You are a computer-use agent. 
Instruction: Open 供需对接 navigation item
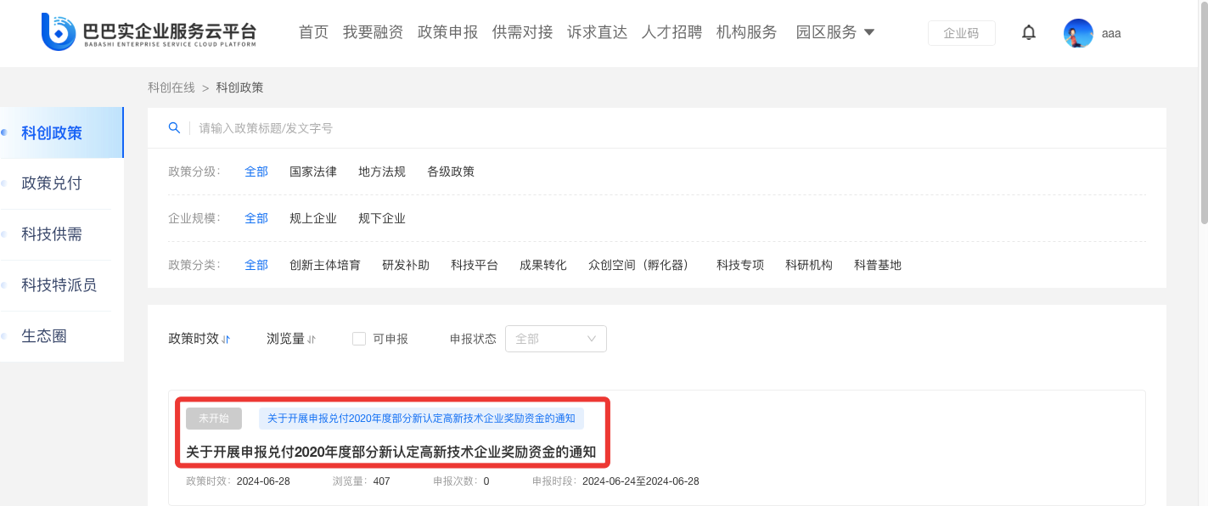click(522, 32)
